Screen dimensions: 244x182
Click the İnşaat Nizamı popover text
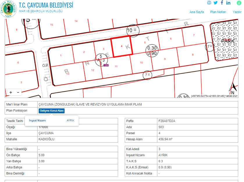(38, 120)
